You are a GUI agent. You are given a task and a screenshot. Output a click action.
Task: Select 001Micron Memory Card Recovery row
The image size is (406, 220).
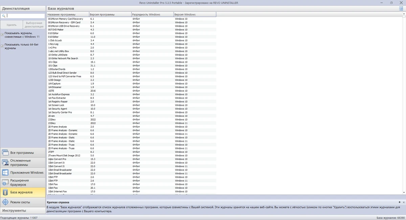pos(131,19)
